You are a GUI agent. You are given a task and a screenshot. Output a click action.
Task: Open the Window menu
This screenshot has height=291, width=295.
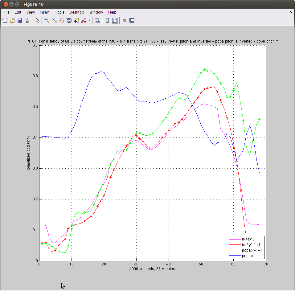pos(96,12)
